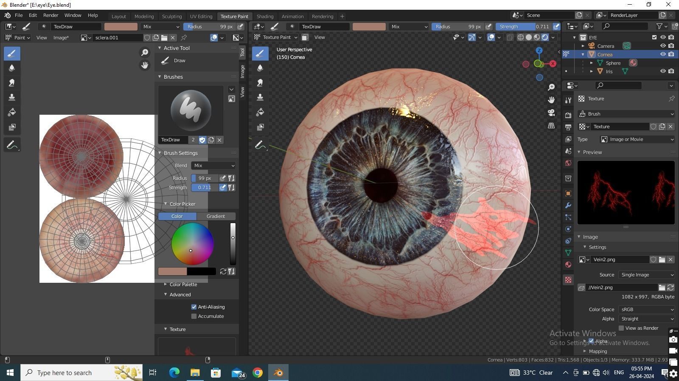Open the Render properties tab icon
The image size is (679, 381).
point(568,115)
